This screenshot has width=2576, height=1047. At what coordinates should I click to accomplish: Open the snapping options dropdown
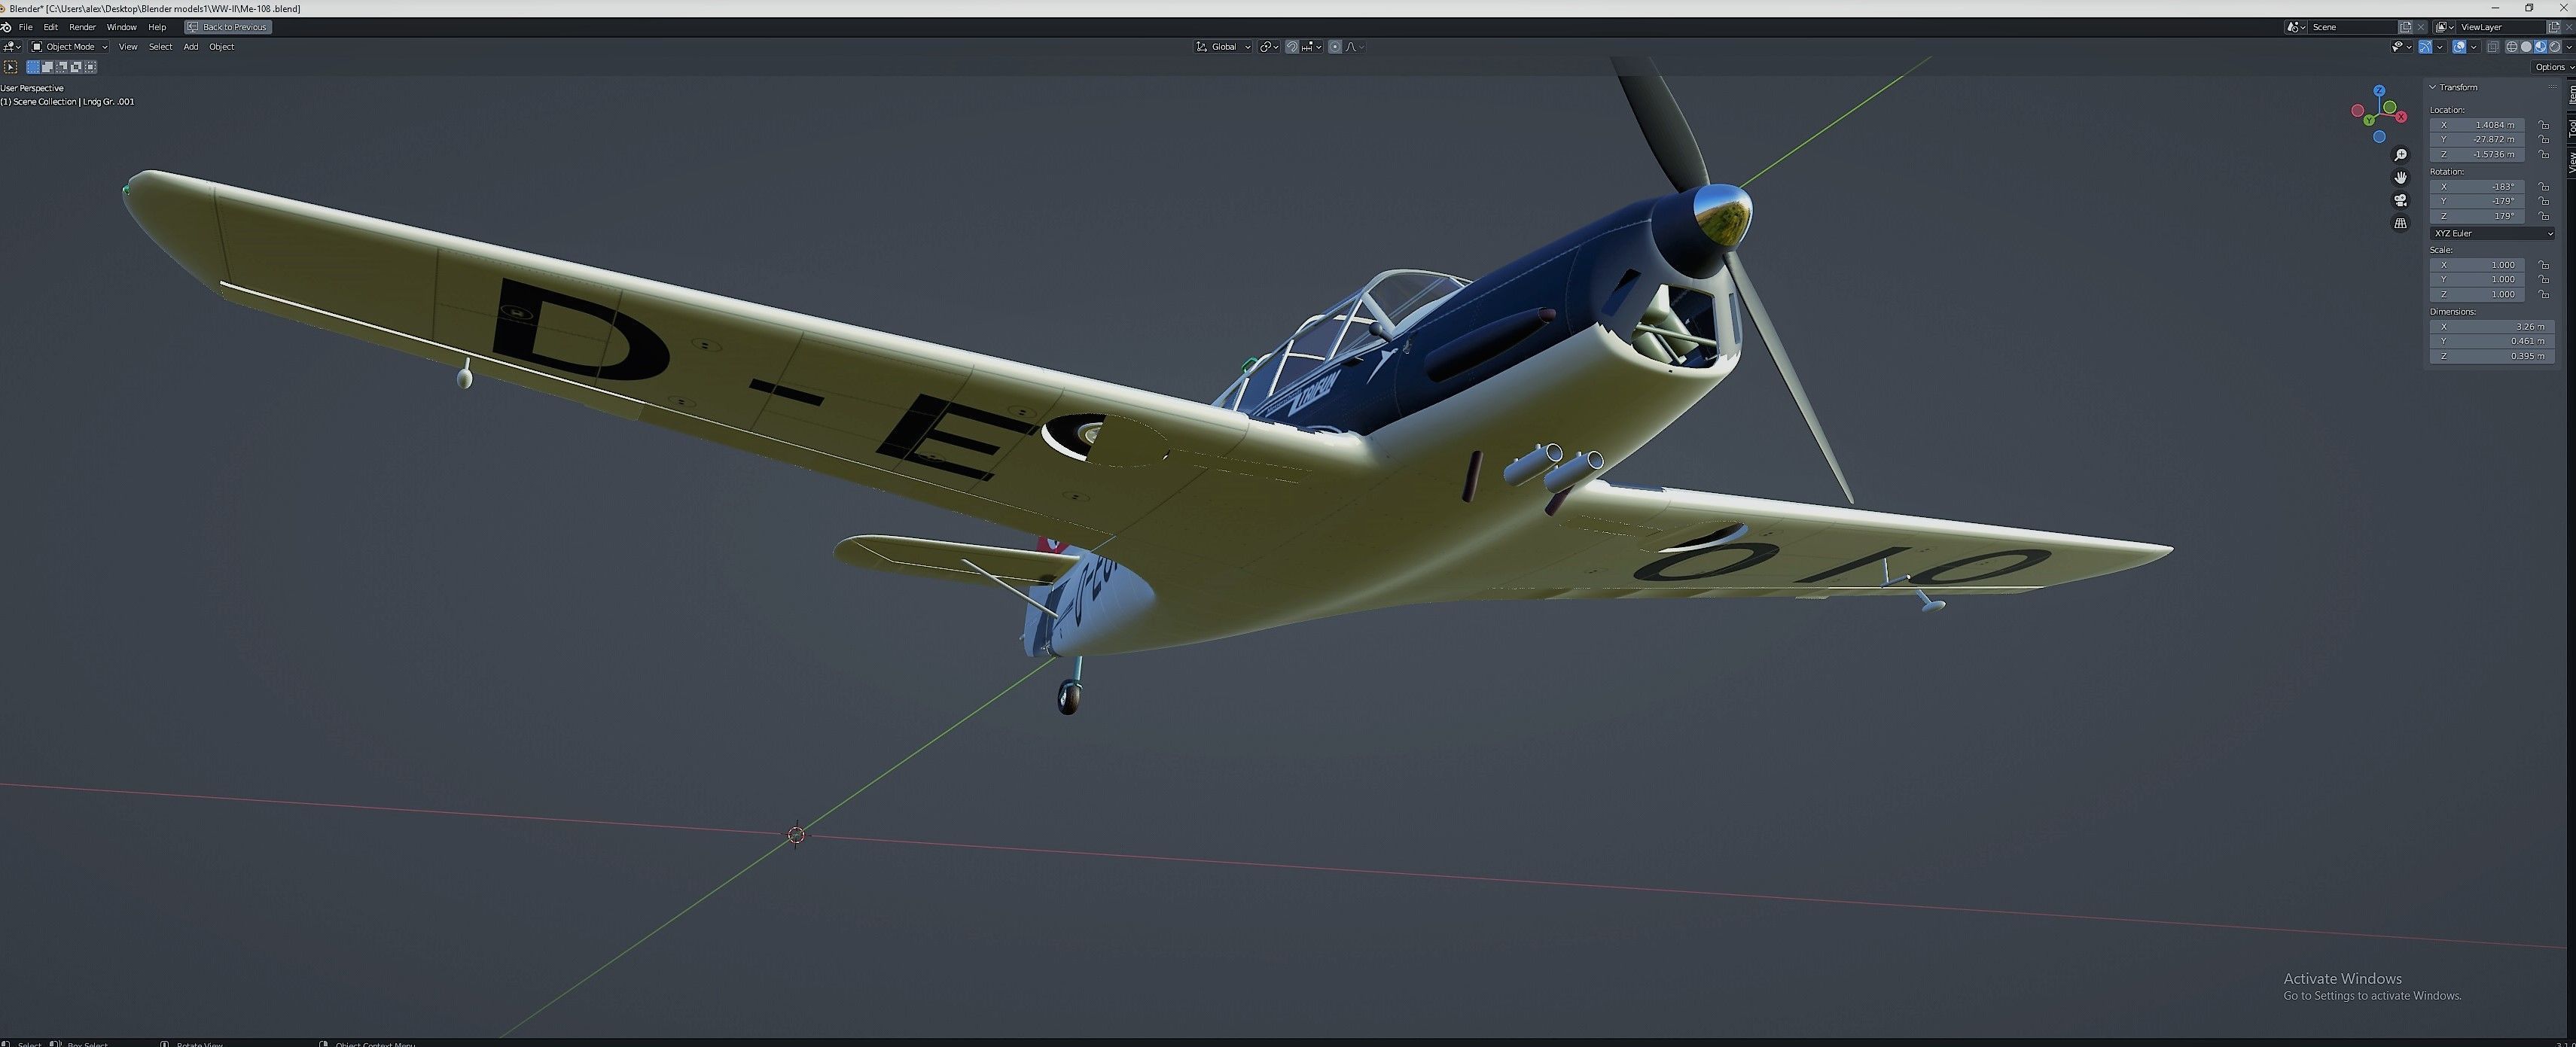point(1312,47)
